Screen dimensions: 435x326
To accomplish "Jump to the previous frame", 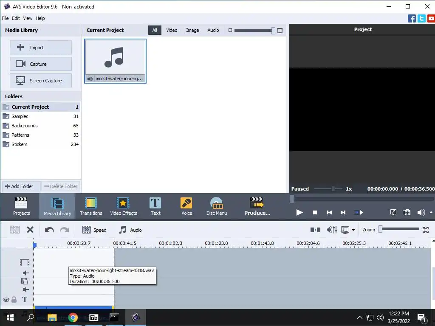I will click(x=329, y=212).
